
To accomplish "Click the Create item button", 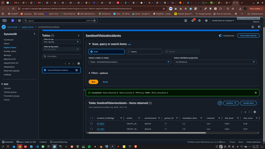I will point(248,103).
